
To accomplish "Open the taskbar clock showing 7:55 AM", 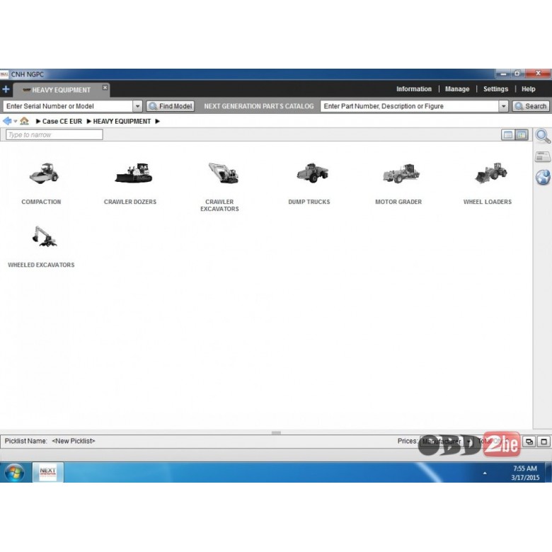I will pyautogui.click(x=525, y=473).
